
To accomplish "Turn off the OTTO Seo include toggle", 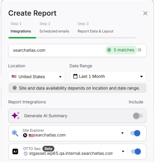I will (136, 151).
